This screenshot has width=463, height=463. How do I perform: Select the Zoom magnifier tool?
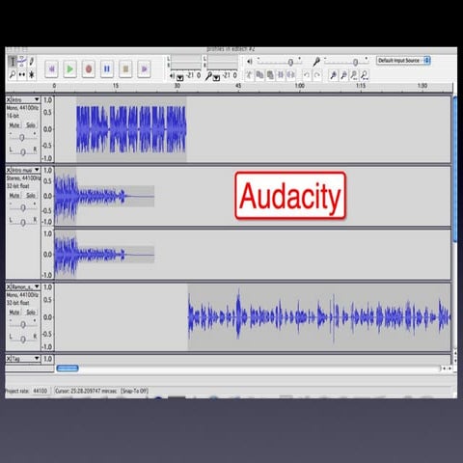[13, 74]
